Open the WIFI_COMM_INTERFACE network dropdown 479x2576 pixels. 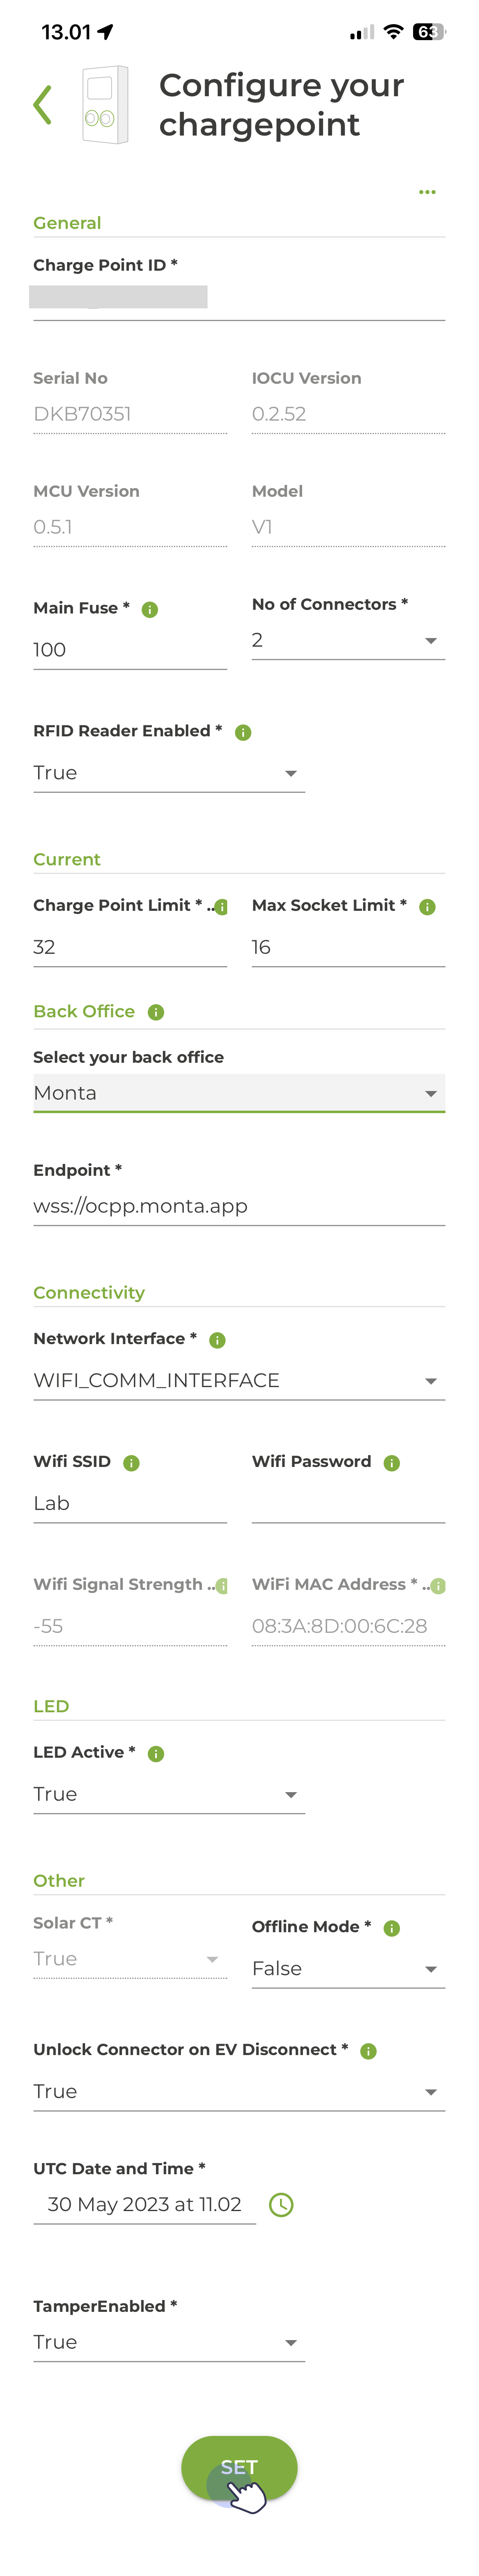(x=239, y=1381)
